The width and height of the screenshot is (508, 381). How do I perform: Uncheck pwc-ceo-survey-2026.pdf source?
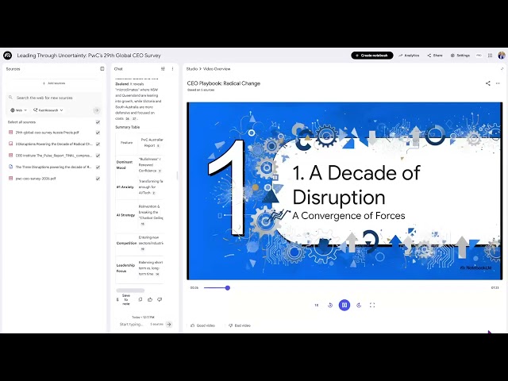(x=98, y=179)
